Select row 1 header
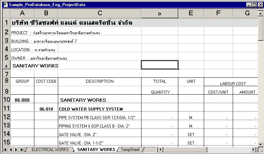 click(x=6, y=22)
